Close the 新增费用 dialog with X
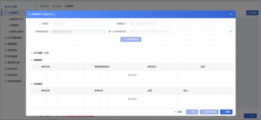 tap(231, 14)
